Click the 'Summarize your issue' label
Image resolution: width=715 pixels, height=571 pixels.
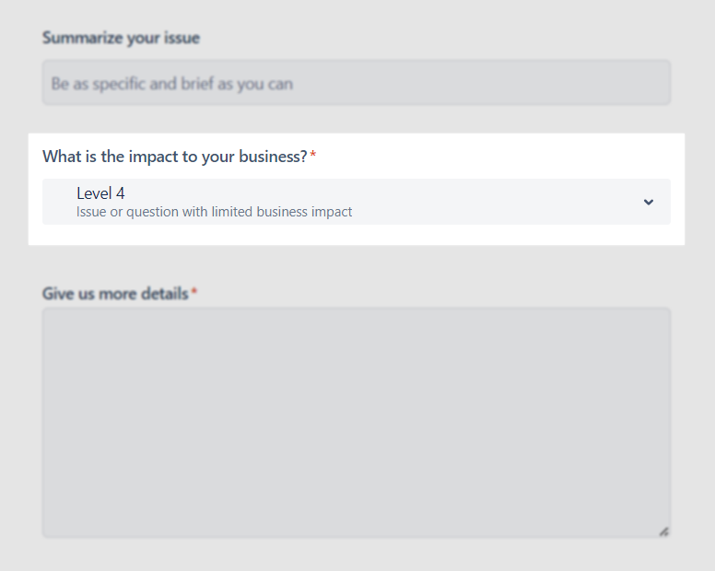[121, 38]
